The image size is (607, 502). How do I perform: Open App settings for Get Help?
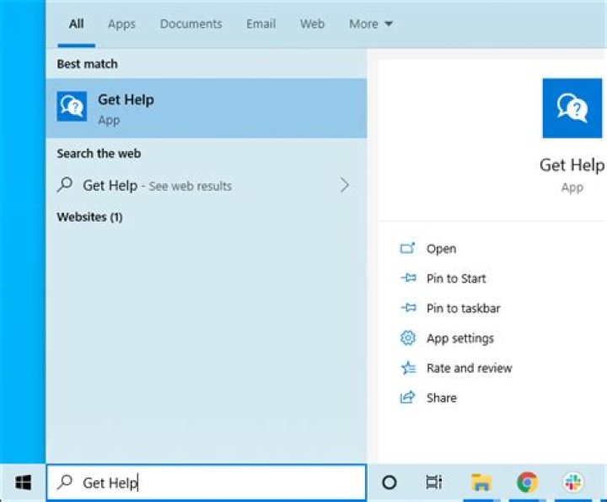pyautogui.click(x=459, y=338)
